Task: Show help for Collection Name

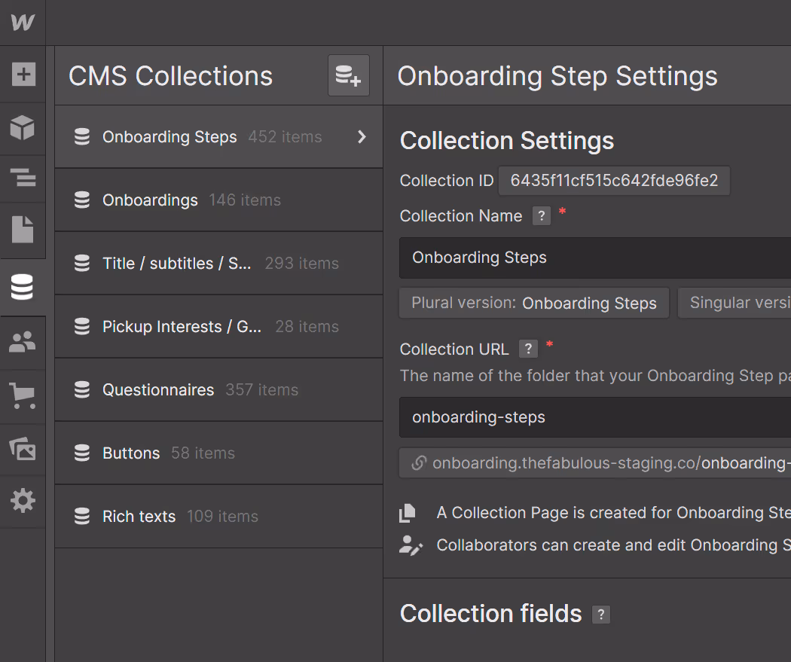Action: 542,216
